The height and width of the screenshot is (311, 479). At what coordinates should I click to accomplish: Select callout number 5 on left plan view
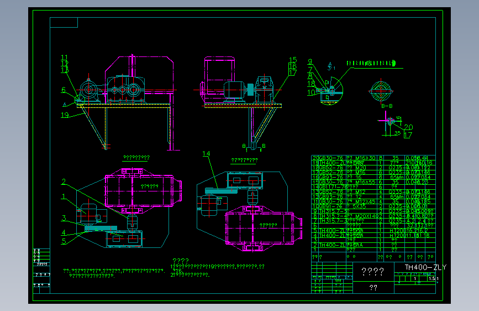pos(64,241)
